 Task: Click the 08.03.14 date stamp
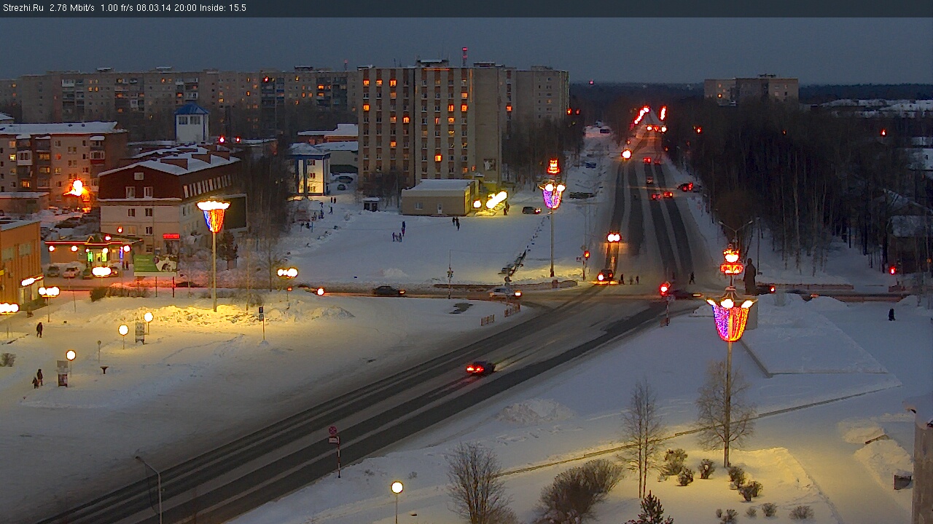[154, 8]
